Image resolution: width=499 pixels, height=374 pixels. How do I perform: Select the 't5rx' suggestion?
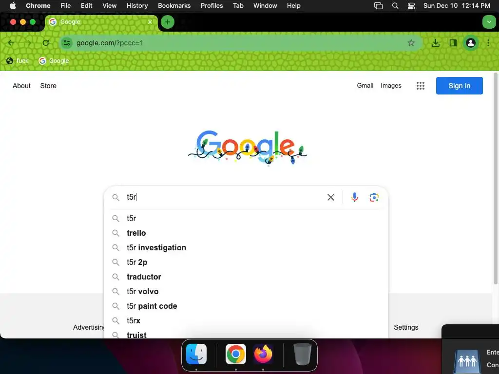tap(246, 320)
